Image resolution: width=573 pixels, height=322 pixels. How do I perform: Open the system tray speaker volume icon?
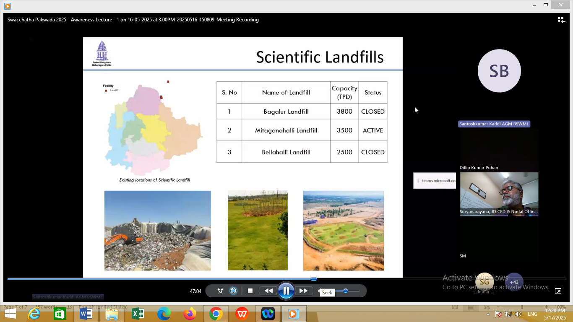point(518,314)
